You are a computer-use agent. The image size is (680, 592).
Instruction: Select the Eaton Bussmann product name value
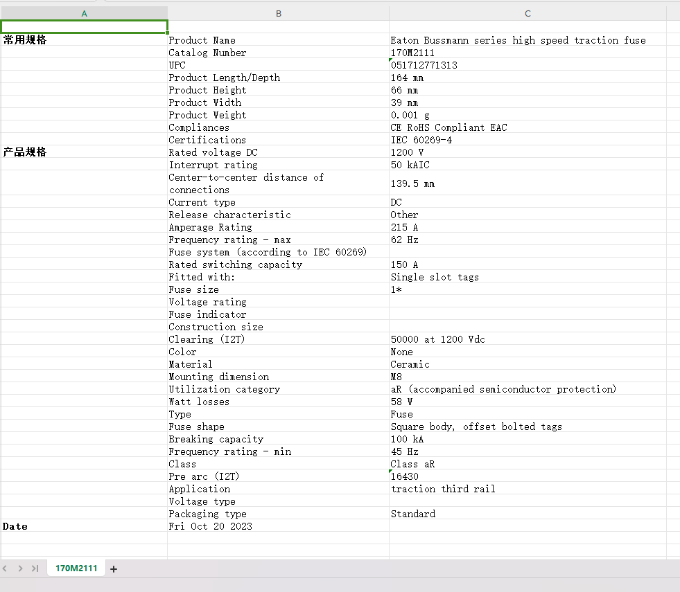coord(528,40)
